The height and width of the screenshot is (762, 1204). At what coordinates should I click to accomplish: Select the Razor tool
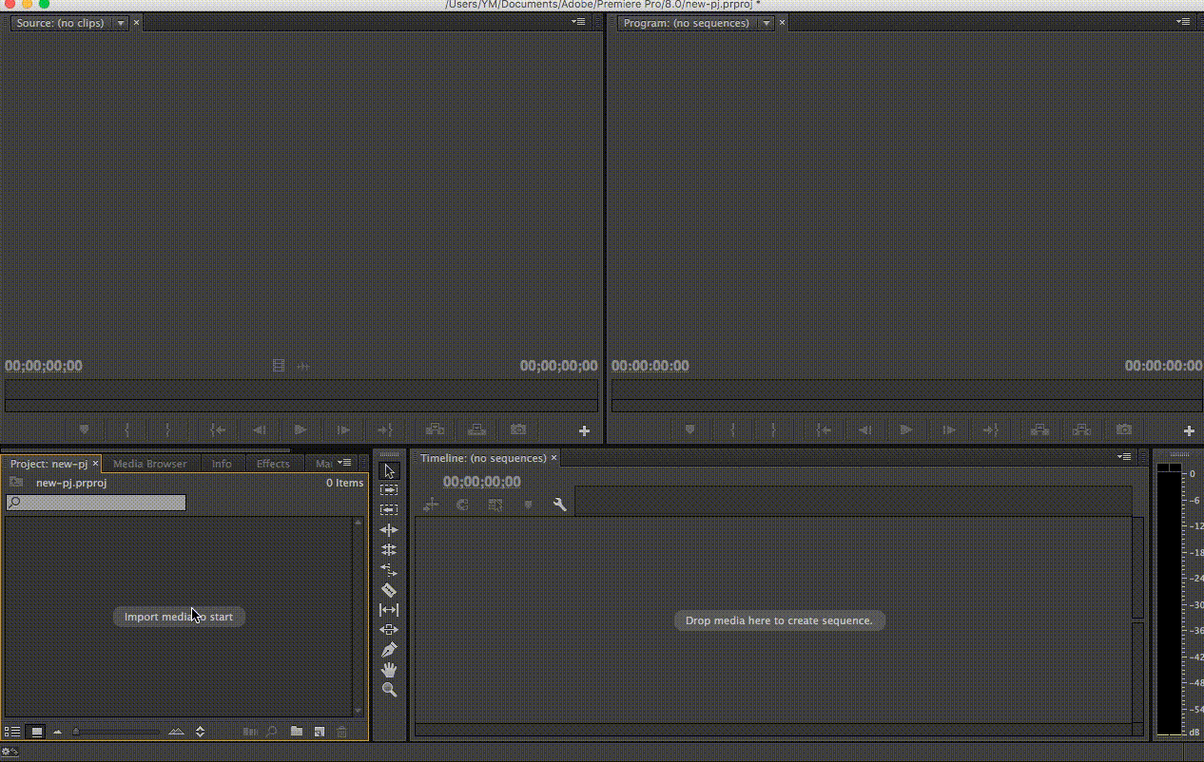389,590
